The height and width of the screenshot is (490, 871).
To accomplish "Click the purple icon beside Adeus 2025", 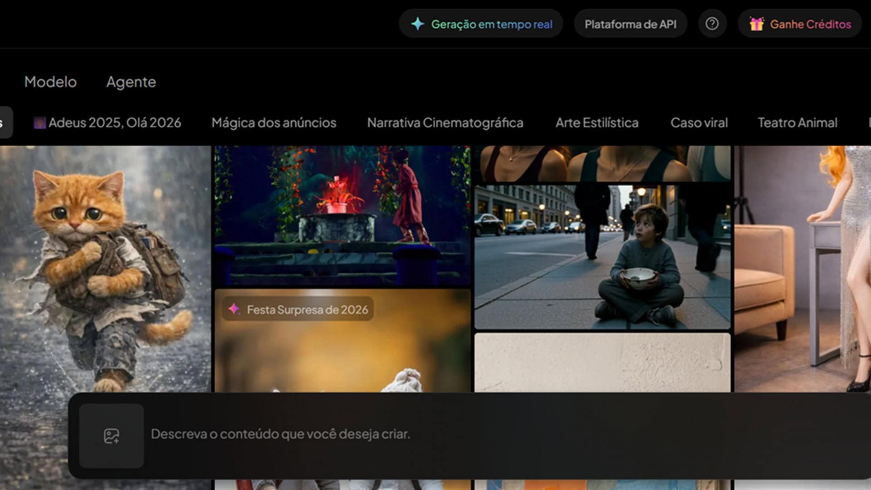I will click(x=39, y=123).
